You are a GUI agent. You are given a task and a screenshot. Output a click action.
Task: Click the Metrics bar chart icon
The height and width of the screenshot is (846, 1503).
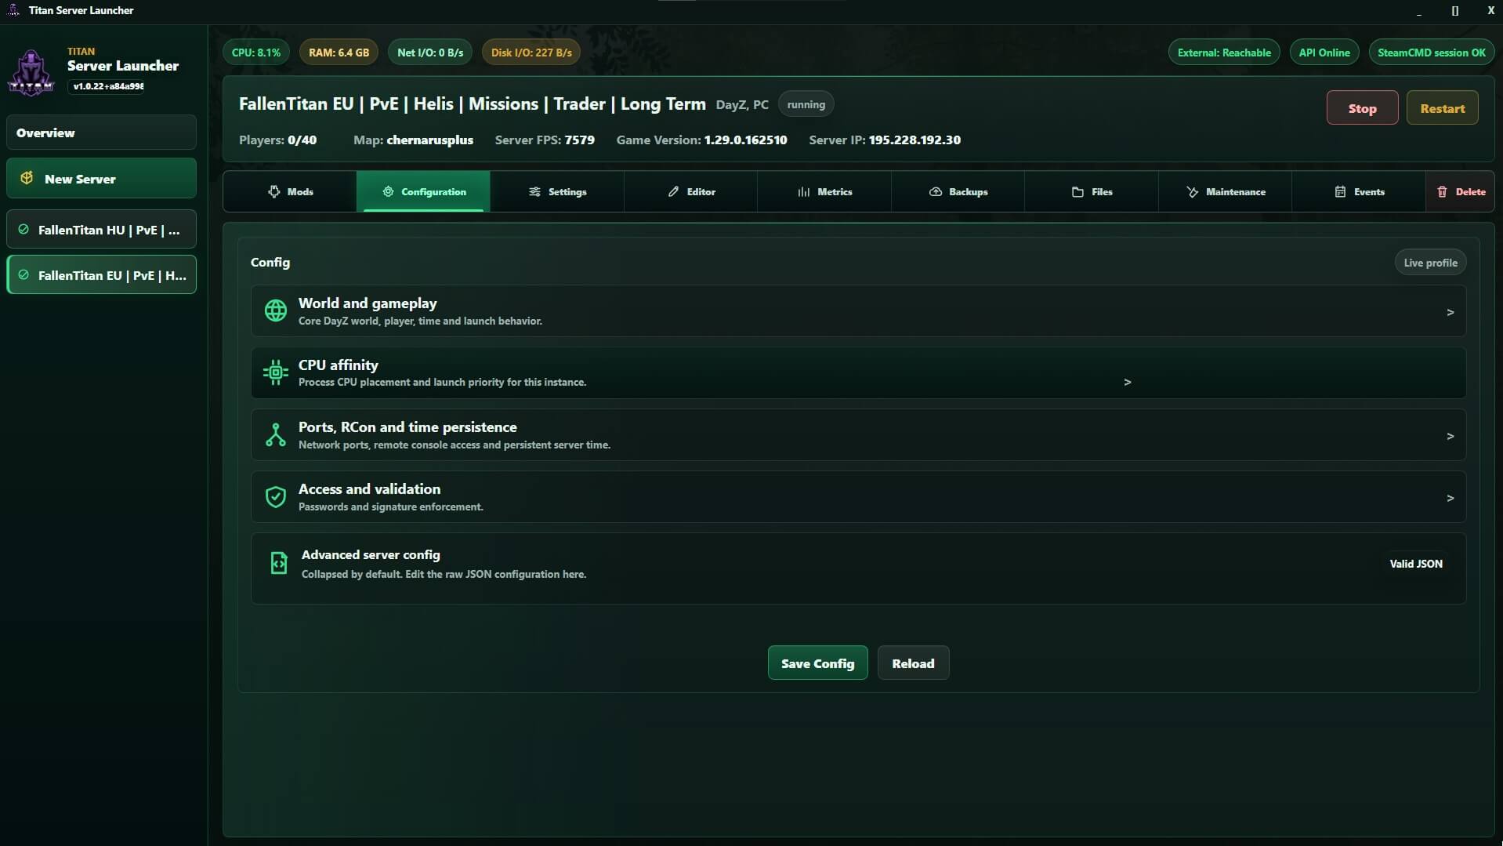point(804,191)
